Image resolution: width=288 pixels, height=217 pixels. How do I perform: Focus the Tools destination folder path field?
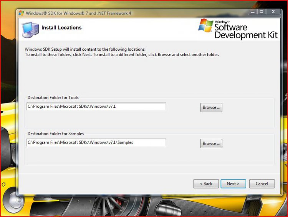[x=96, y=106]
